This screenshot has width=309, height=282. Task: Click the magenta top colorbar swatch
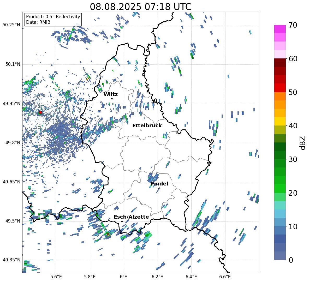point(280,29)
